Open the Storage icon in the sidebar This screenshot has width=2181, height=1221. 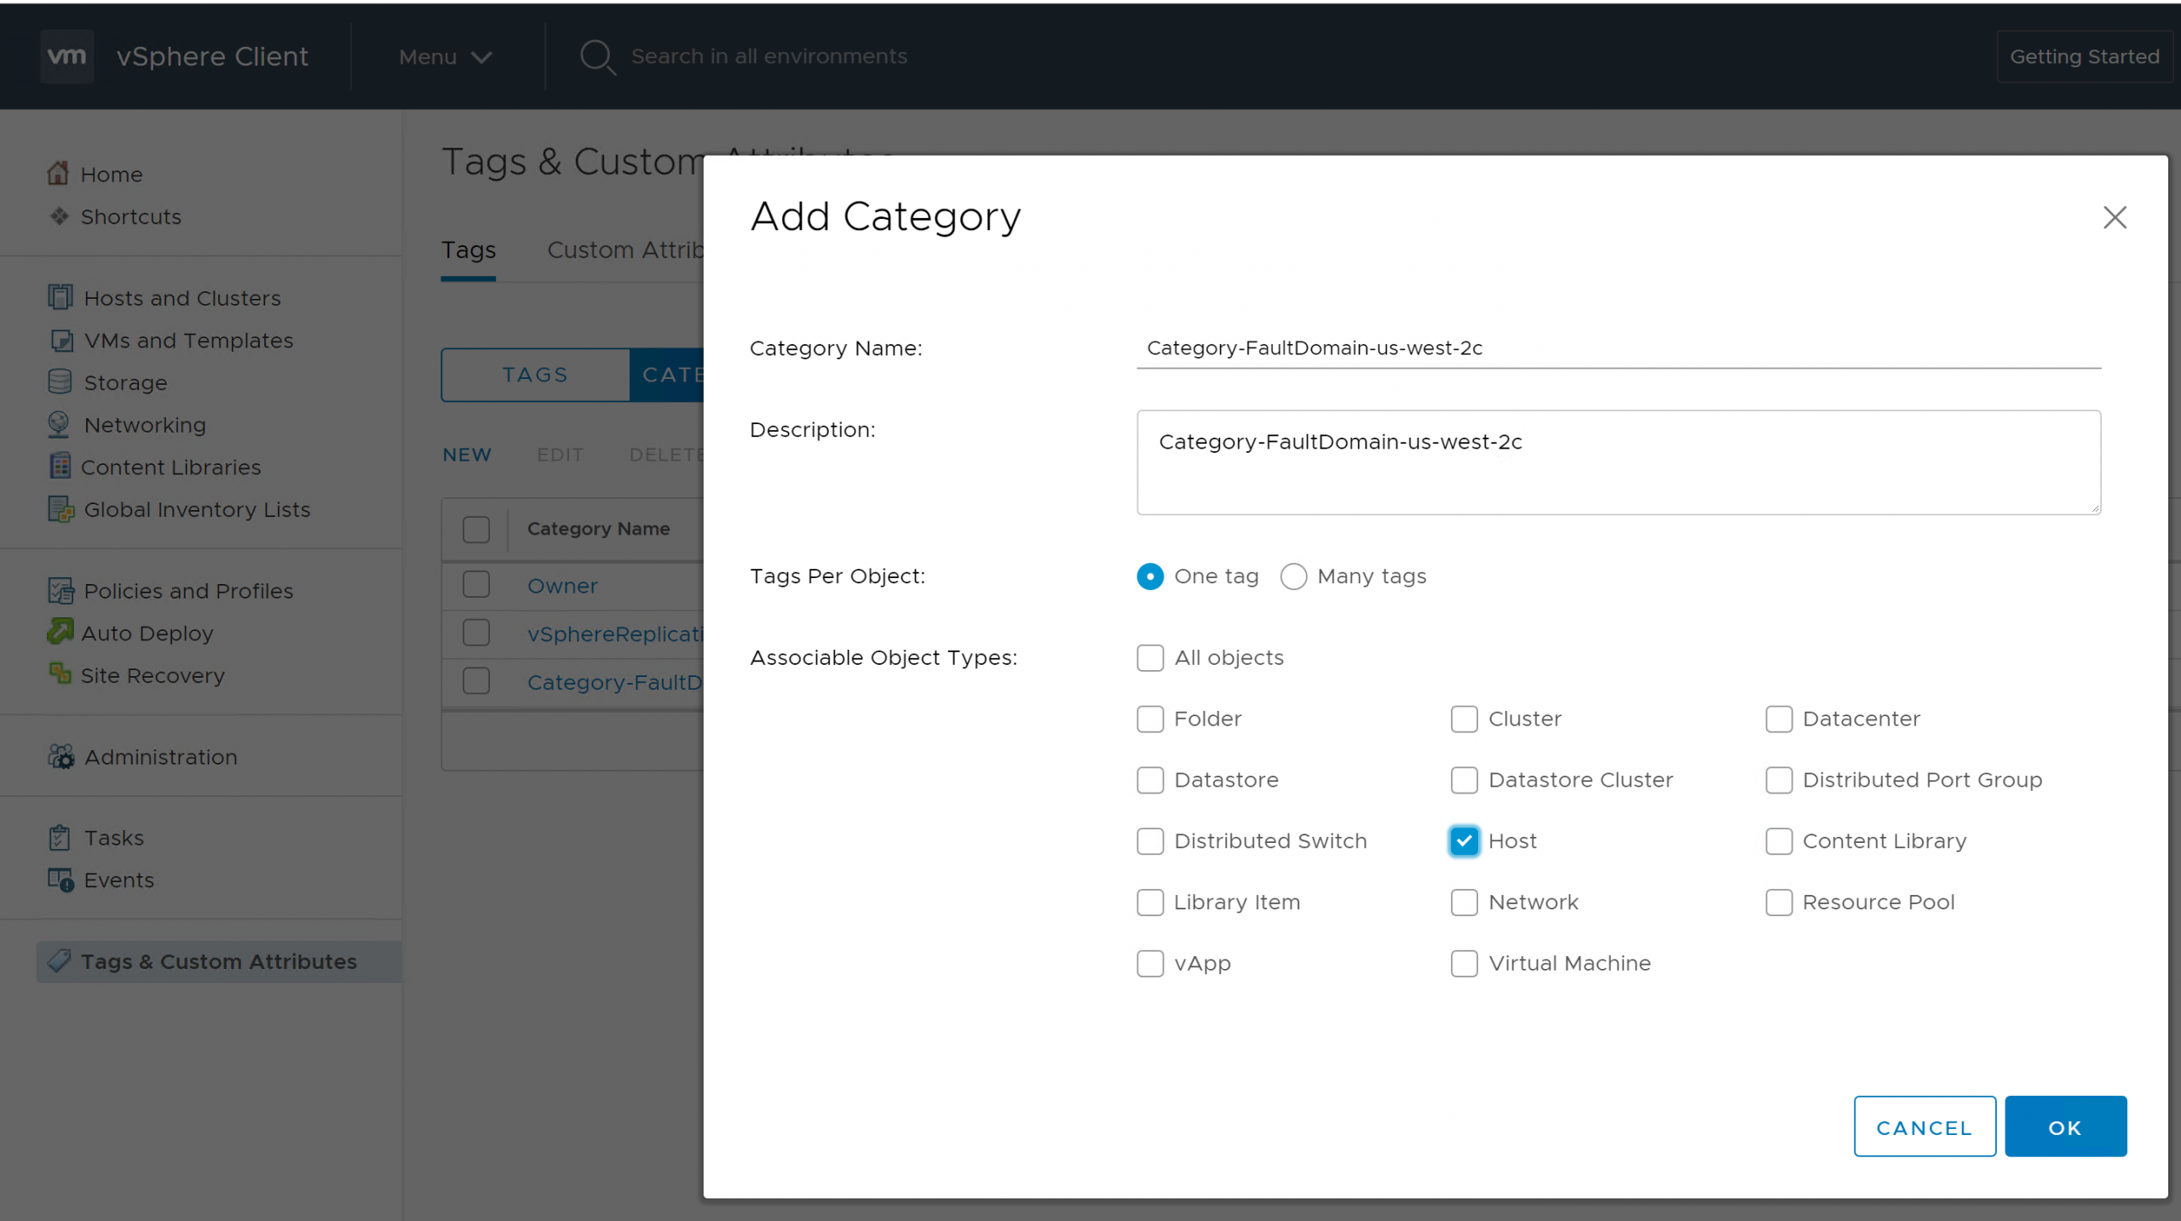[60, 381]
